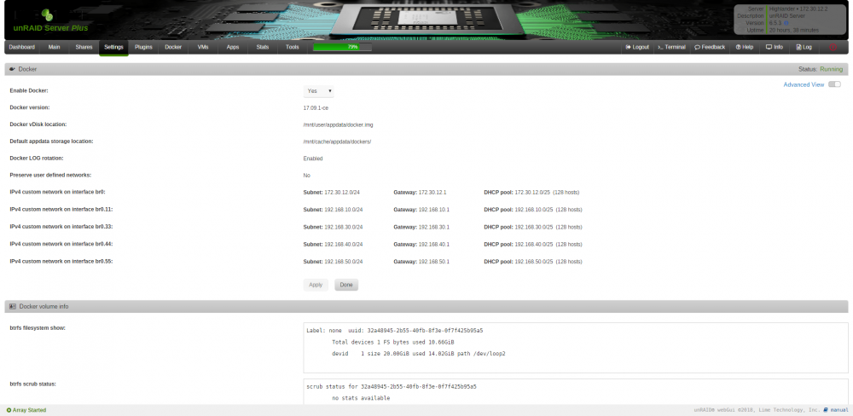This screenshot has height=416, width=853.
Task: Click the Preserve user defined networks No value
Action: [307, 176]
